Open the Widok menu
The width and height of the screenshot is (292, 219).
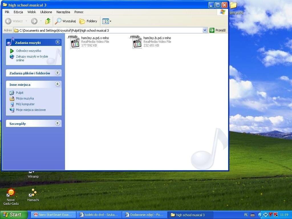click(32, 12)
